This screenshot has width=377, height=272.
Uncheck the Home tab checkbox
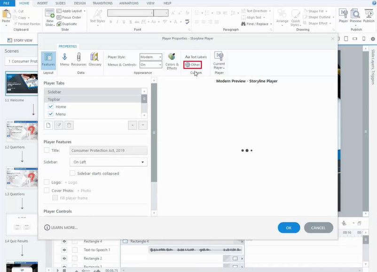point(50,107)
